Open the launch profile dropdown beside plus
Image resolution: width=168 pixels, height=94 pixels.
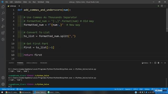[x=152, y=63]
